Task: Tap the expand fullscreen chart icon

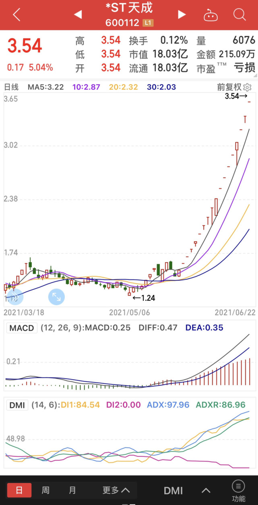Action: click(56, 297)
